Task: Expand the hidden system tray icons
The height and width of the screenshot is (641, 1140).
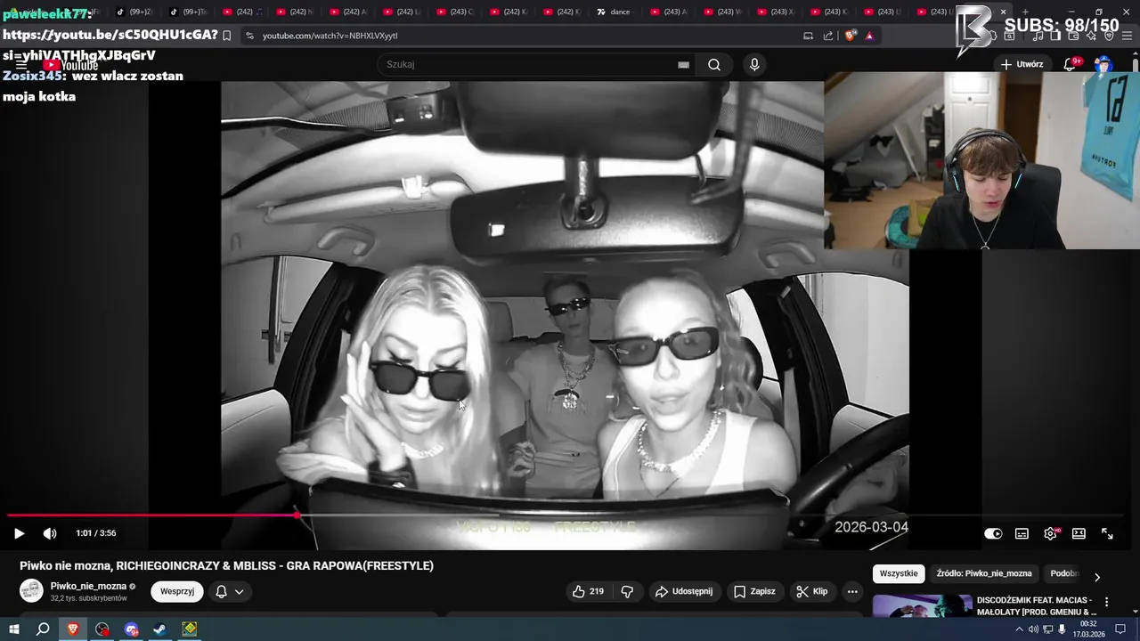Action: (x=1019, y=629)
